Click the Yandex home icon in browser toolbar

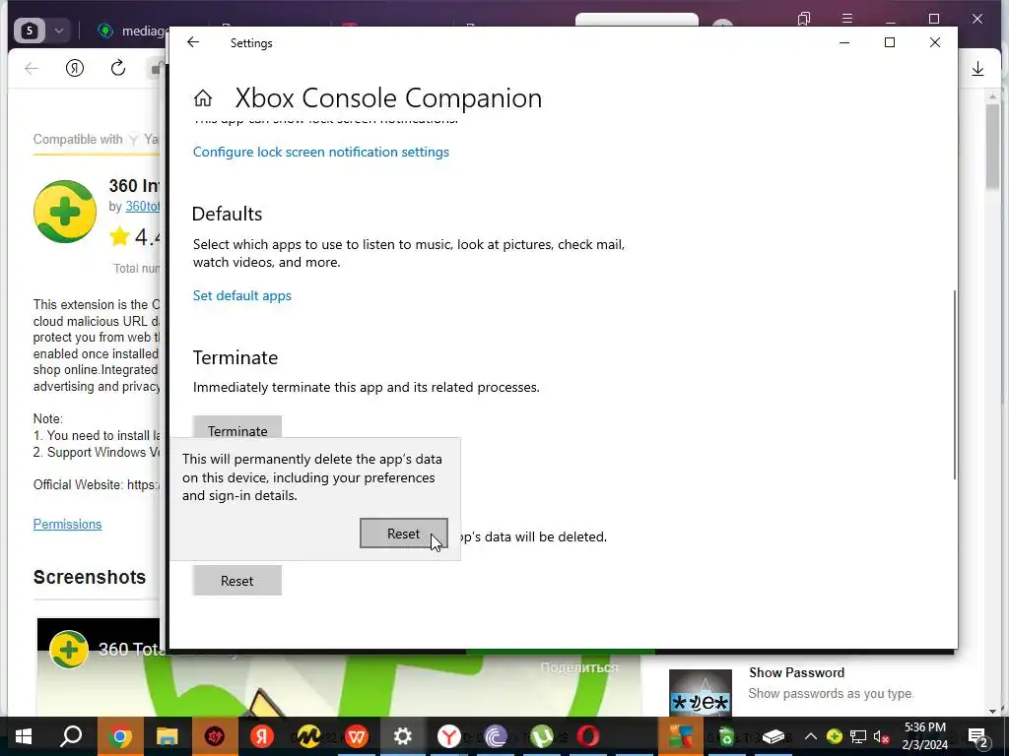click(x=75, y=68)
